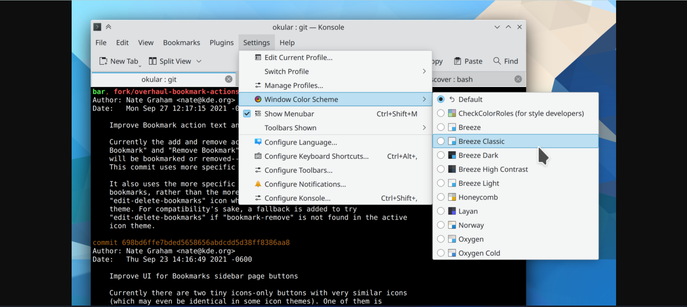Click the Breeze Classic scheme color preview
Image resolution: width=687 pixels, height=307 pixels.
click(452, 141)
